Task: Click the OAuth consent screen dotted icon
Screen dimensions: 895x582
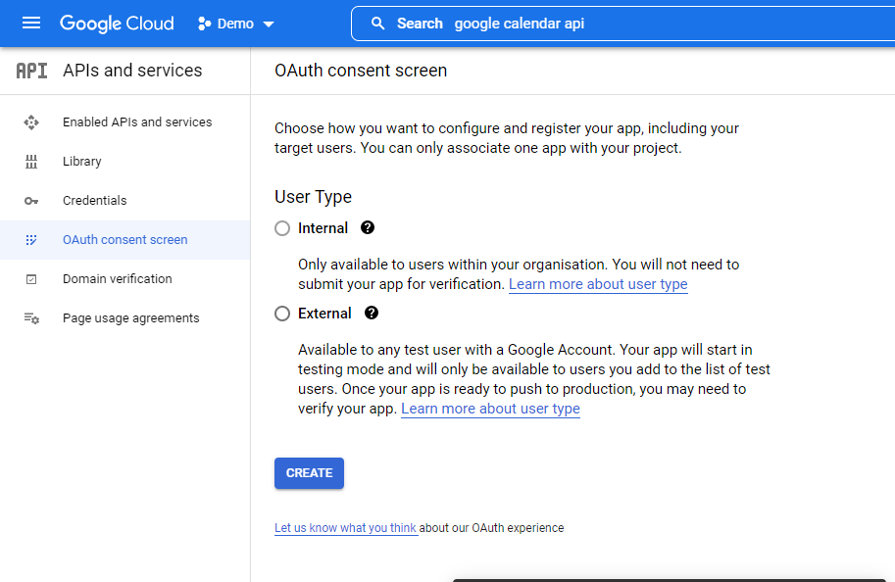Action: coord(31,240)
